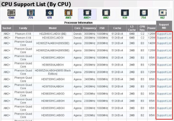This screenshot has height=121, width=174.
Task: Select model cell HD9850XAJ4BGH
Action: [x=53, y=65]
